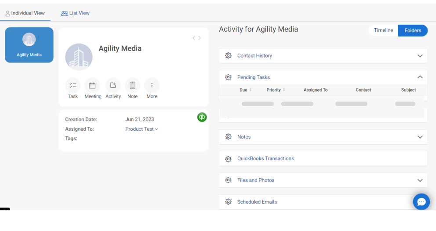This screenshot has width=436, height=231.
Task: Click the Meeting calendar icon
Action: click(92, 85)
